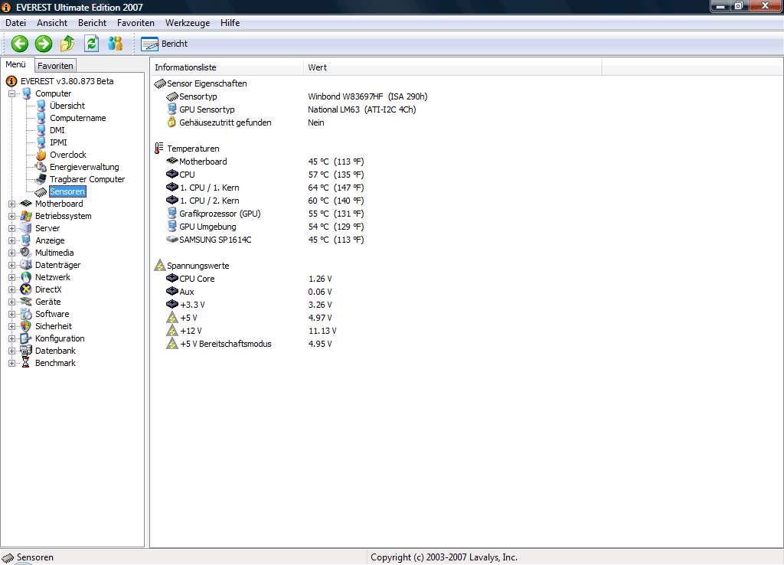Select the DMI tree item

pyautogui.click(x=57, y=130)
